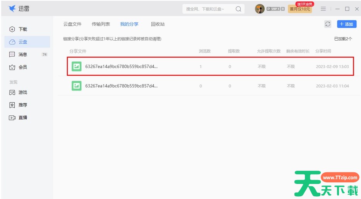
Task: Open the 回收站 tab
Action: tap(157, 24)
